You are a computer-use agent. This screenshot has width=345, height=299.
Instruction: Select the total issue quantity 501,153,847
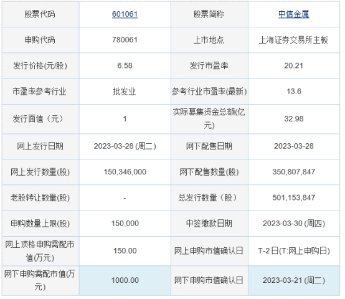pyautogui.click(x=294, y=197)
